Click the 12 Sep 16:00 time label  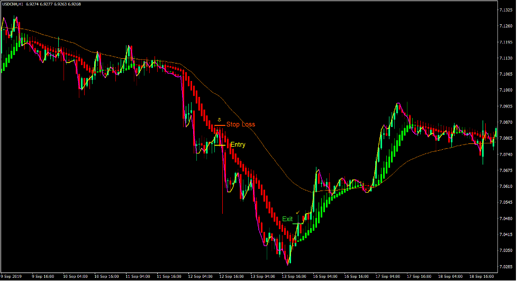(231, 276)
